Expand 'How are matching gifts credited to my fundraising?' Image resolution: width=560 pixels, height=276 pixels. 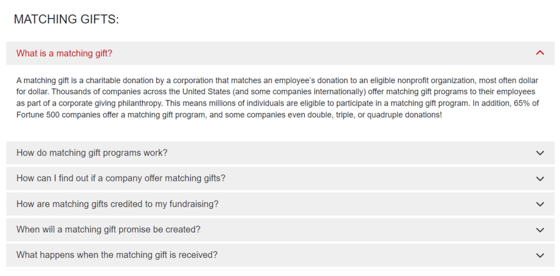[117, 204]
